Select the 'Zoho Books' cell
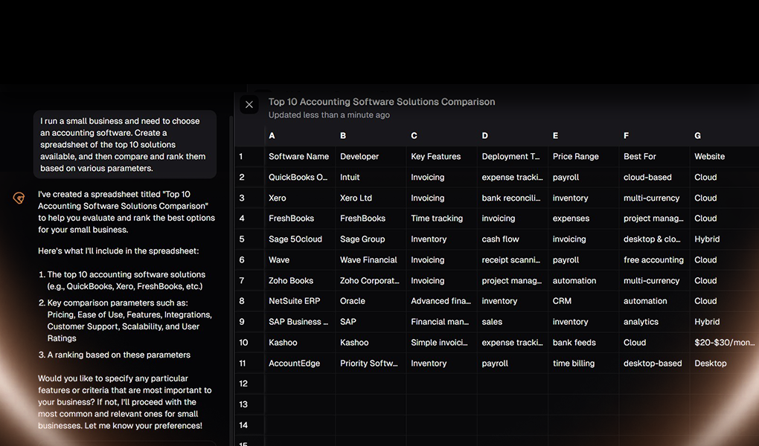 300,281
